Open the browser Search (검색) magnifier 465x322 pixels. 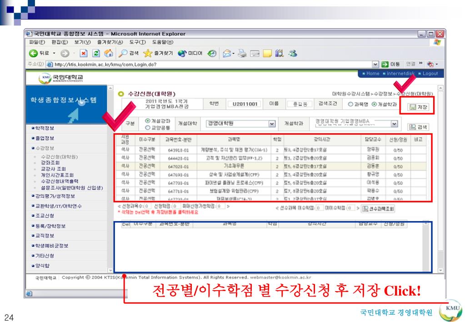[x=123, y=53]
